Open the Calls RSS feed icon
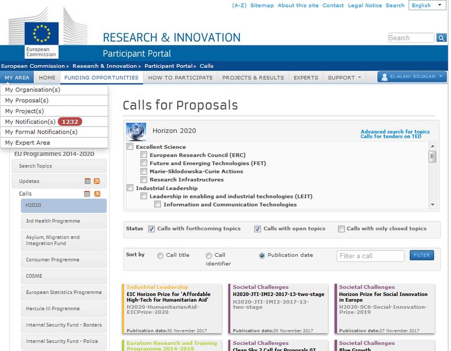The width and height of the screenshot is (451, 351). (97, 194)
